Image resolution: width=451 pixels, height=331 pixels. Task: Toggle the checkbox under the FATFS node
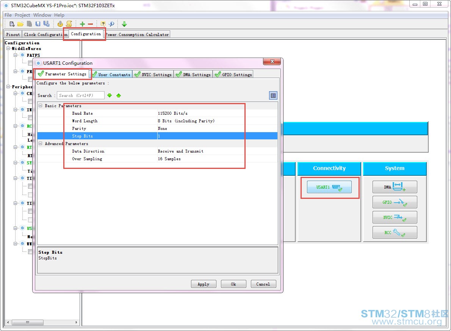30,63
